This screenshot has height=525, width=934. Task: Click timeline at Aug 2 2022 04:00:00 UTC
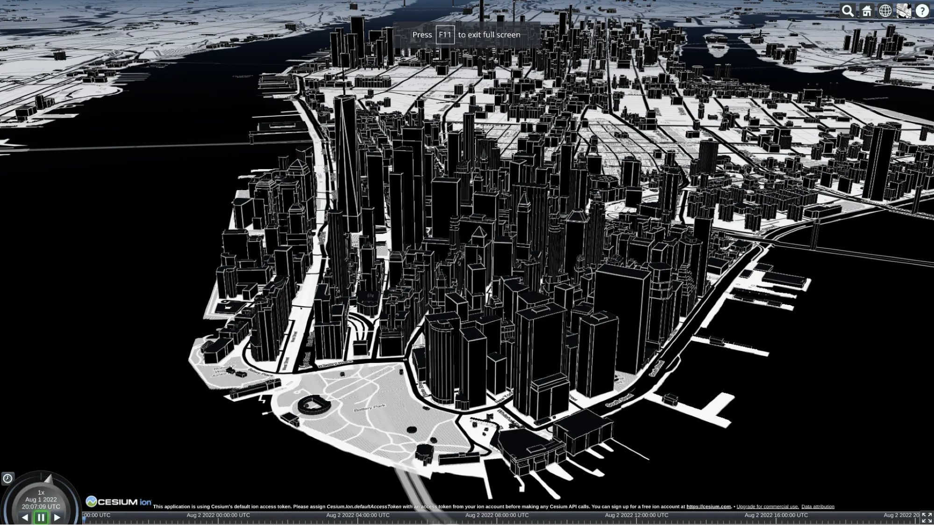[358, 515]
